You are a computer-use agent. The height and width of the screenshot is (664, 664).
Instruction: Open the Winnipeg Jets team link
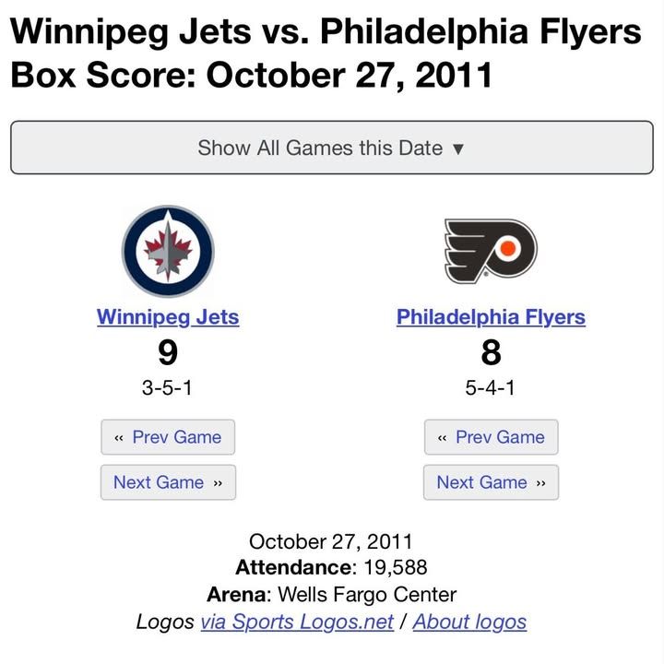168,317
